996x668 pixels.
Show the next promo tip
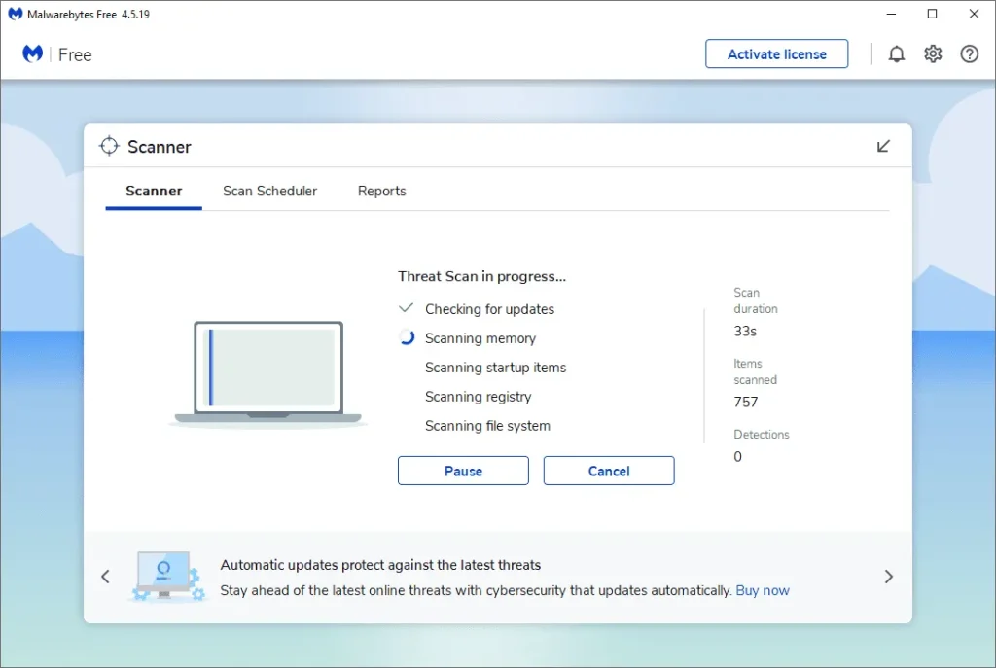point(889,577)
